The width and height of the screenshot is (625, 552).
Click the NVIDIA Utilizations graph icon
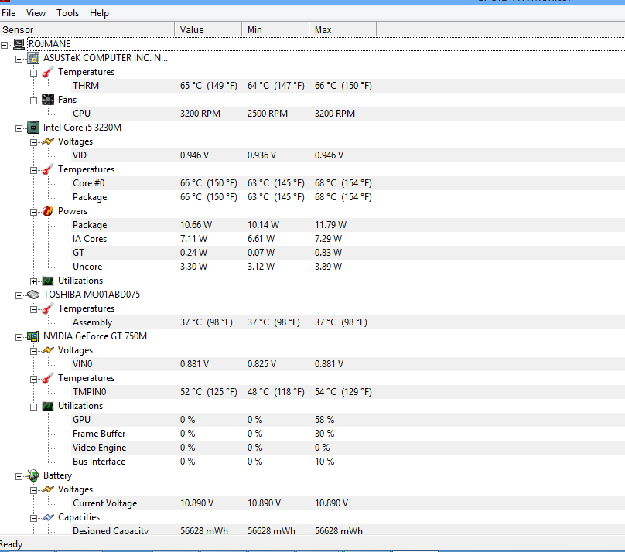(x=48, y=406)
